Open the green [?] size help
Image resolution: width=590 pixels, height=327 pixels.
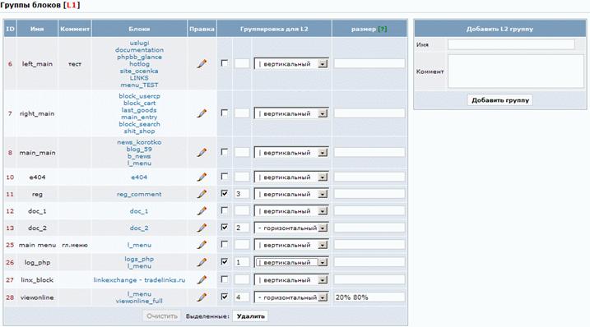(383, 29)
